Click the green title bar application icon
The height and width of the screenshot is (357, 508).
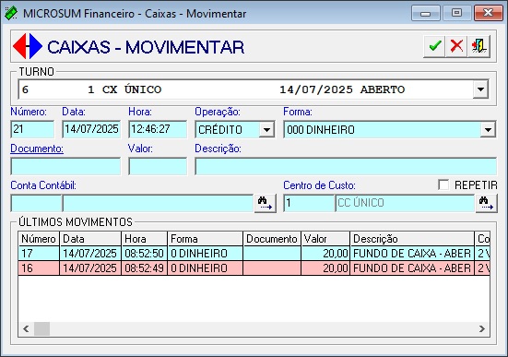point(11,13)
